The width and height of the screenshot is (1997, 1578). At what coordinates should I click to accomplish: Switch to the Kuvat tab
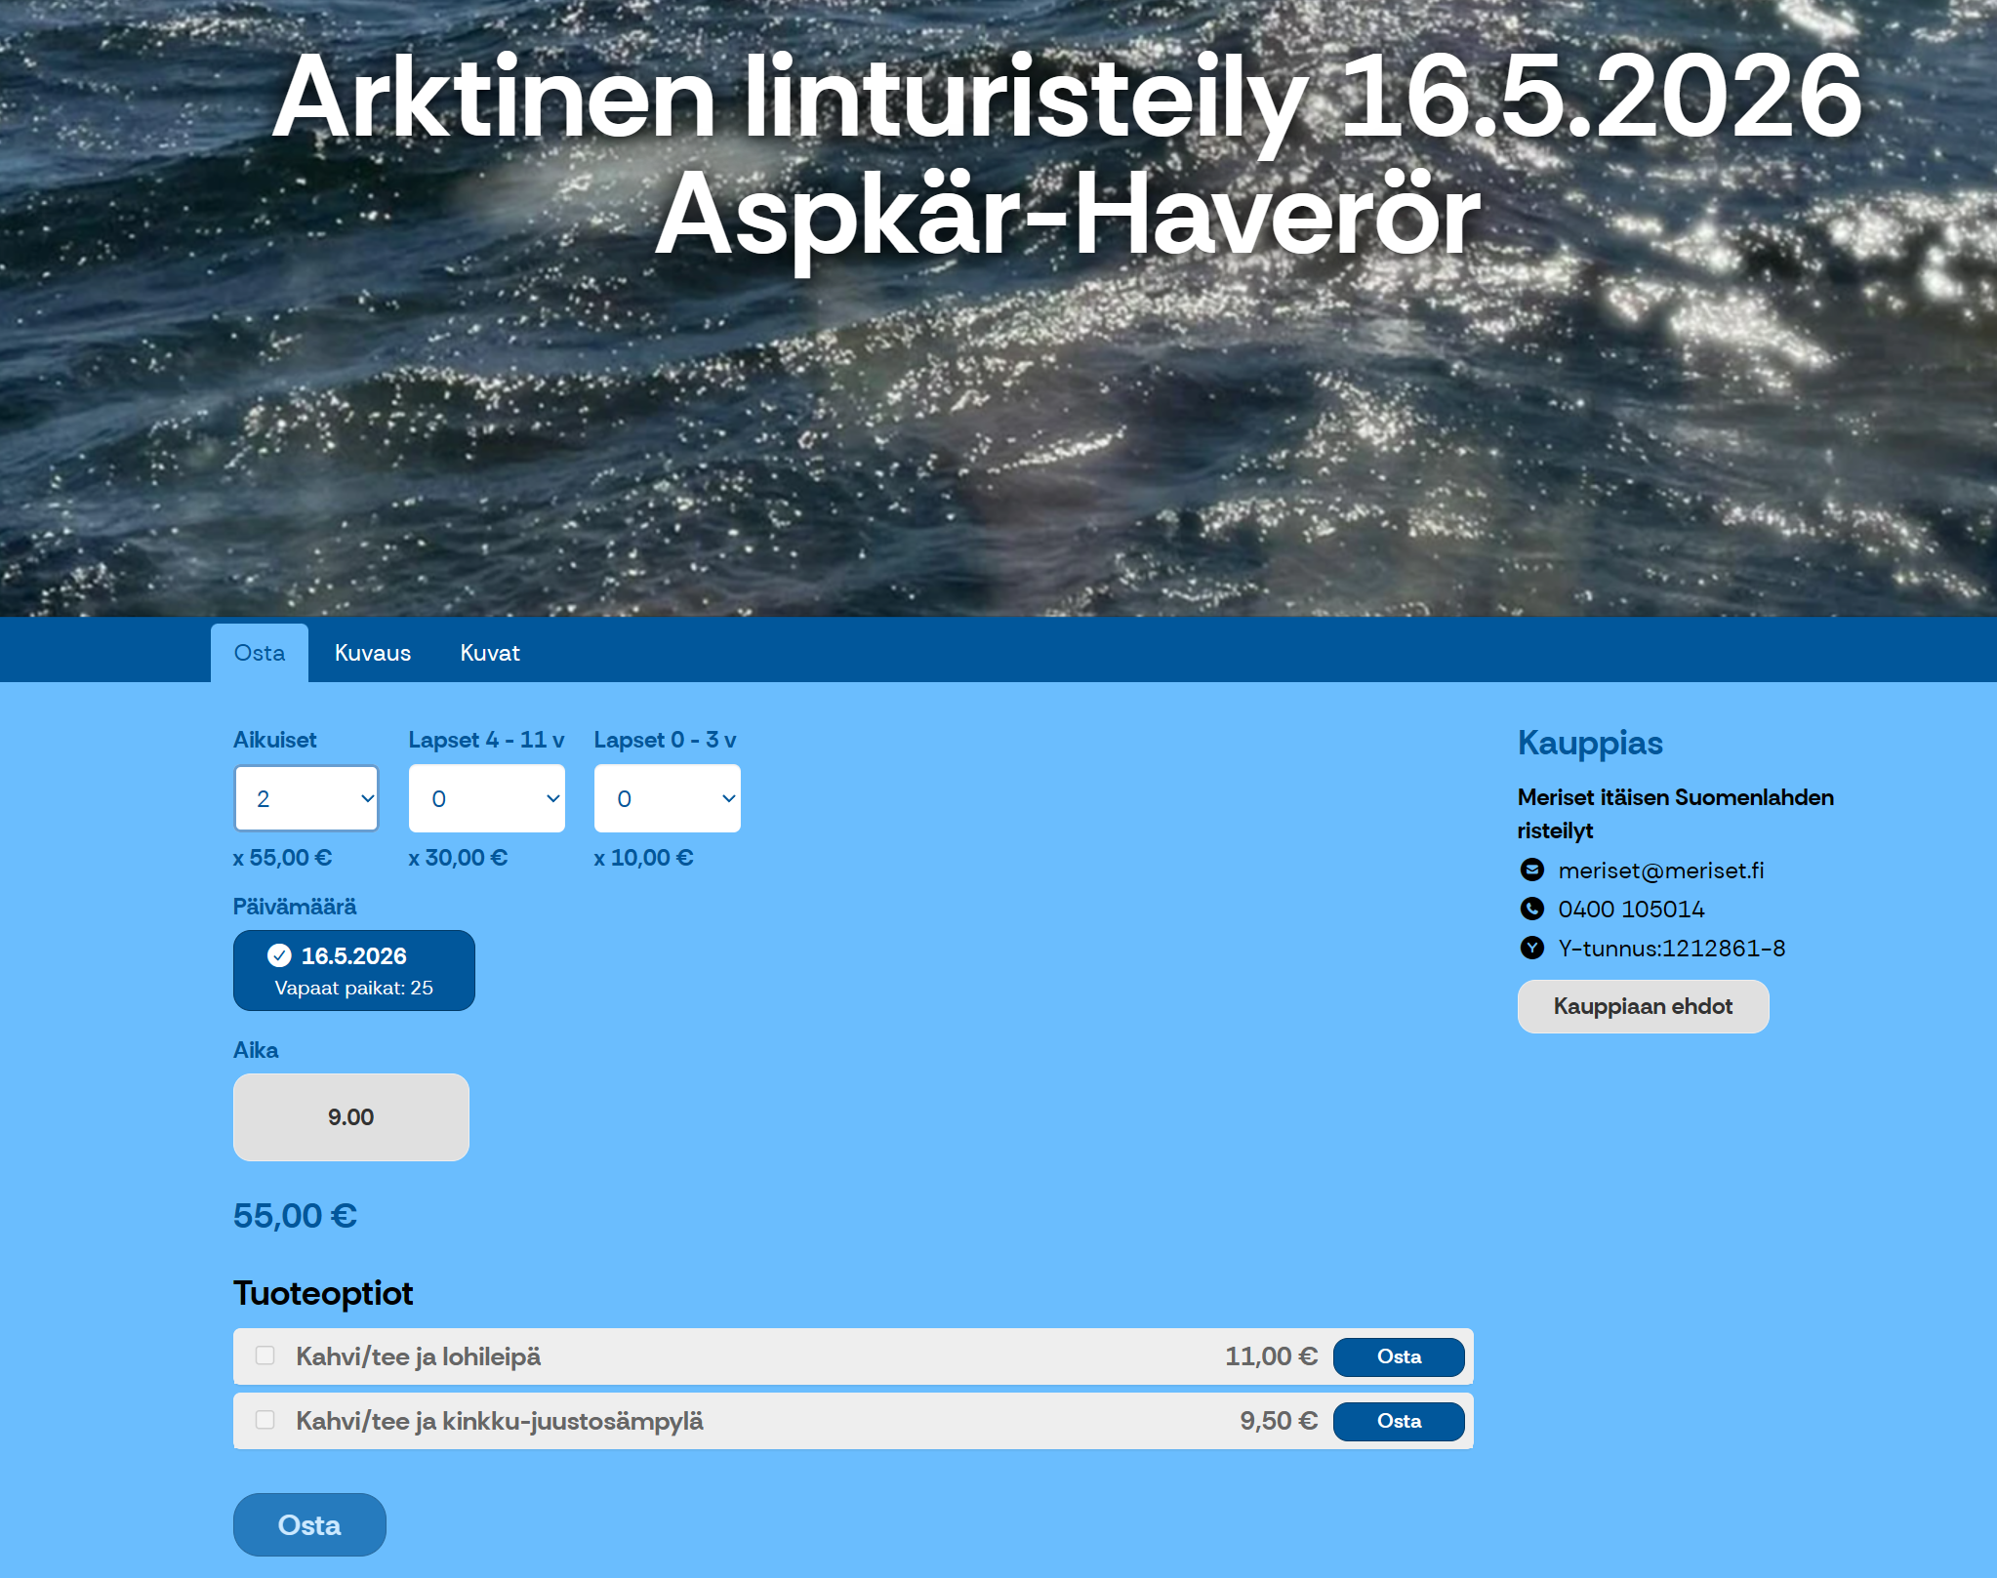[490, 653]
